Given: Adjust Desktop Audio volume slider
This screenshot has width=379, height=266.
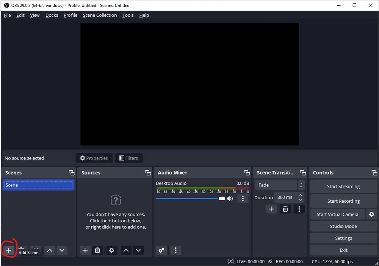Looking at the screenshot, I should 190,199.
